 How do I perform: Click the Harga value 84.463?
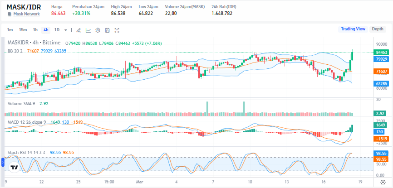click(x=58, y=13)
